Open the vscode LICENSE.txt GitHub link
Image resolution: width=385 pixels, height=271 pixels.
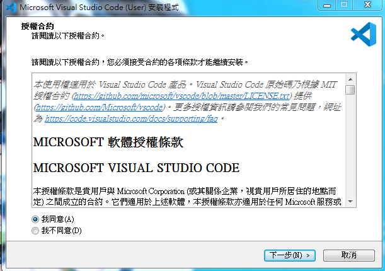pyautogui.click(x=181, y=96)
